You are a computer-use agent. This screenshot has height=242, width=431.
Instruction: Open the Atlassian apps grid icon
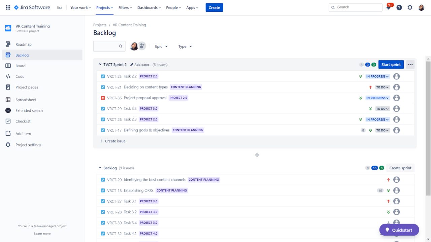(8, 7)
